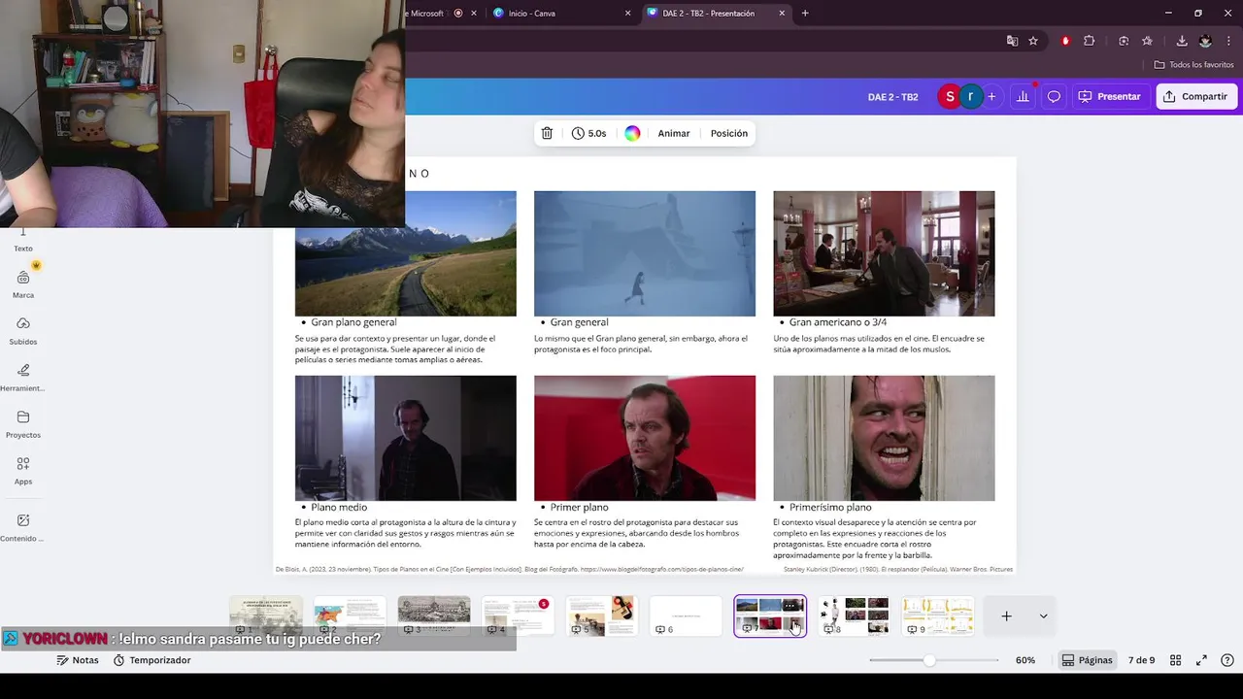1243x699 pixels.
Task: Open the Posición panel
Action: click(729, 133)
